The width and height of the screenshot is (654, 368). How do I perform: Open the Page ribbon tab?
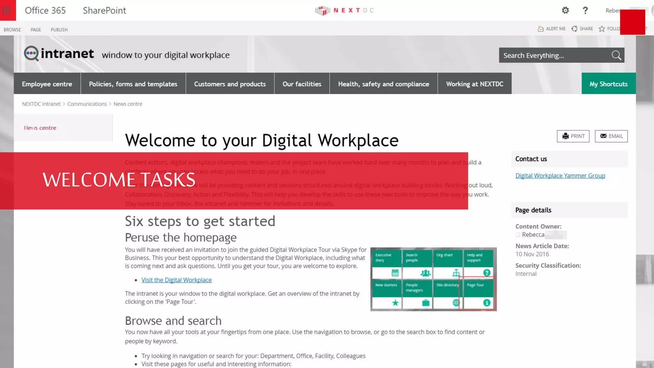(x=36, y=29)
